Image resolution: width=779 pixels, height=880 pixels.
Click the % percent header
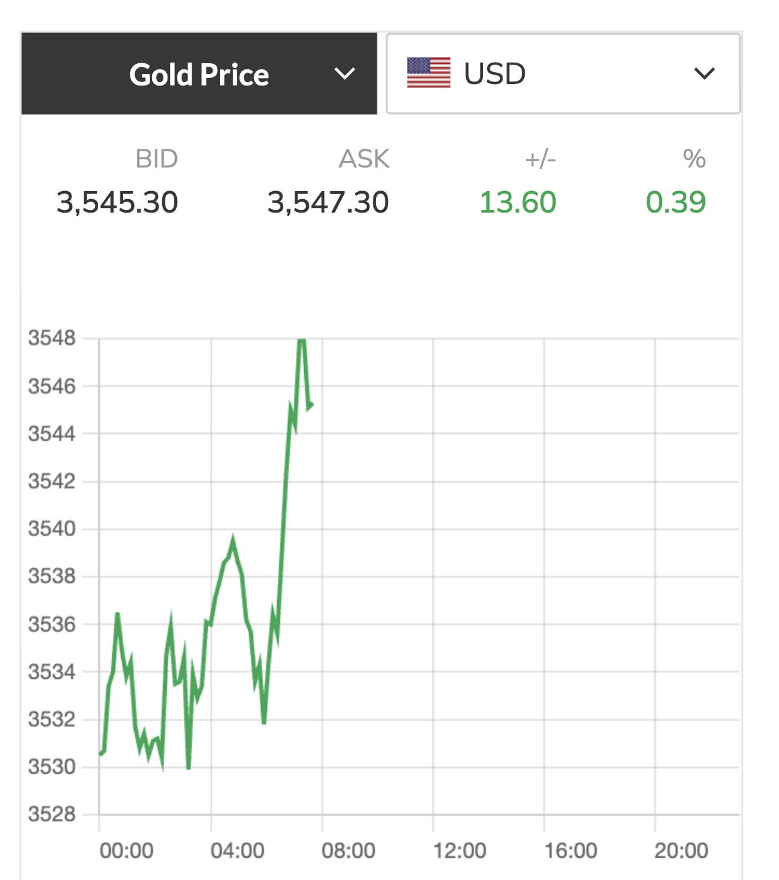point(694,159)
